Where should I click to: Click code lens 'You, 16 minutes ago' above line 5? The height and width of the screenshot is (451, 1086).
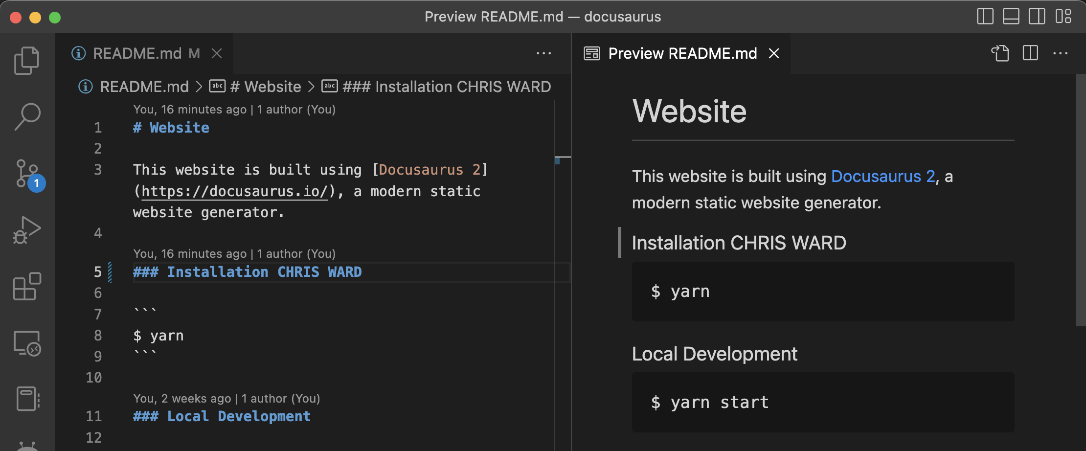click(234, 254)
